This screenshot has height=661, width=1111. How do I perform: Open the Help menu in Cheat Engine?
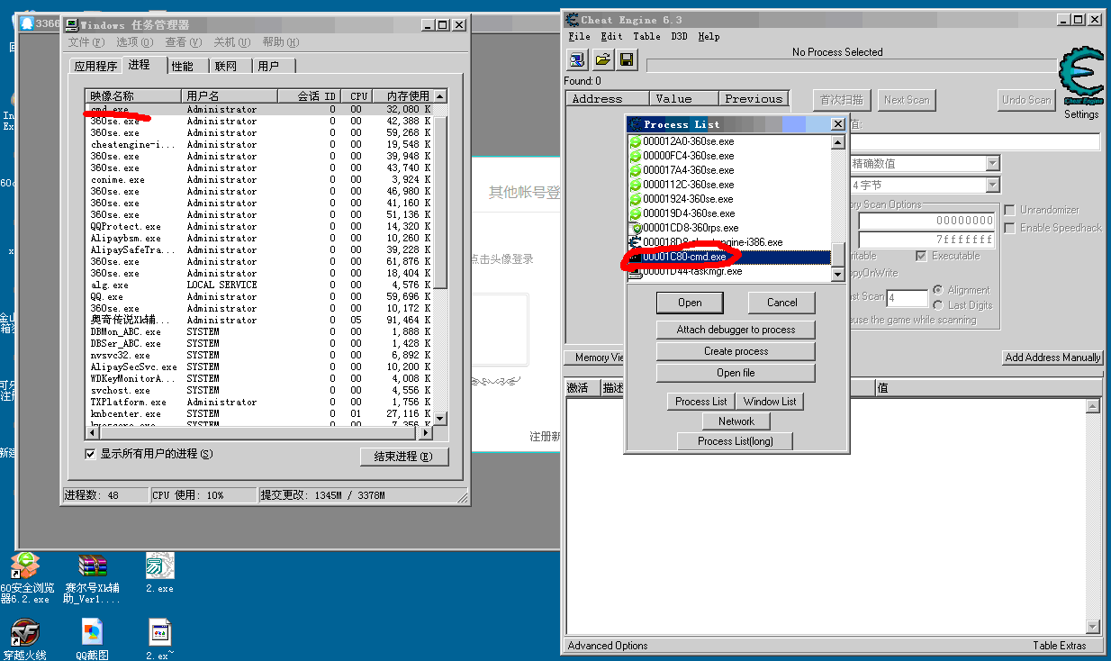[709, 36]
